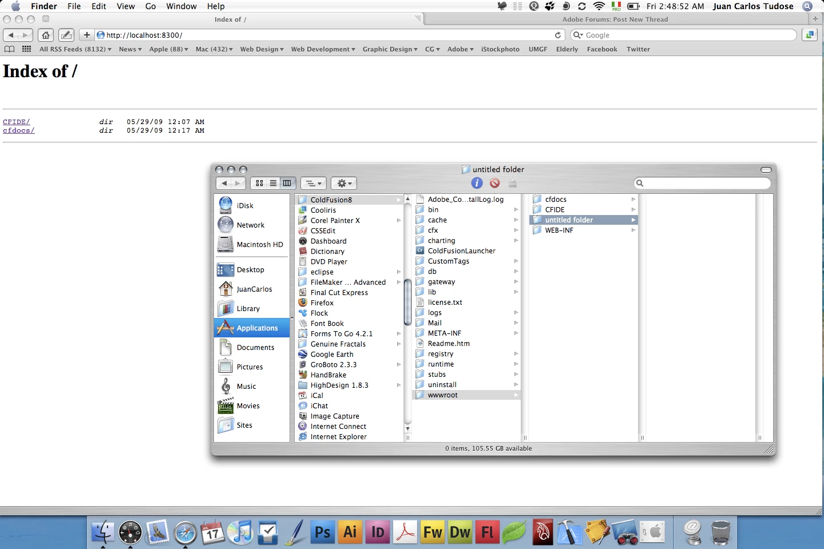Open the Action gear menu in Finder
The image size is (824, 549).
point(343,183)
